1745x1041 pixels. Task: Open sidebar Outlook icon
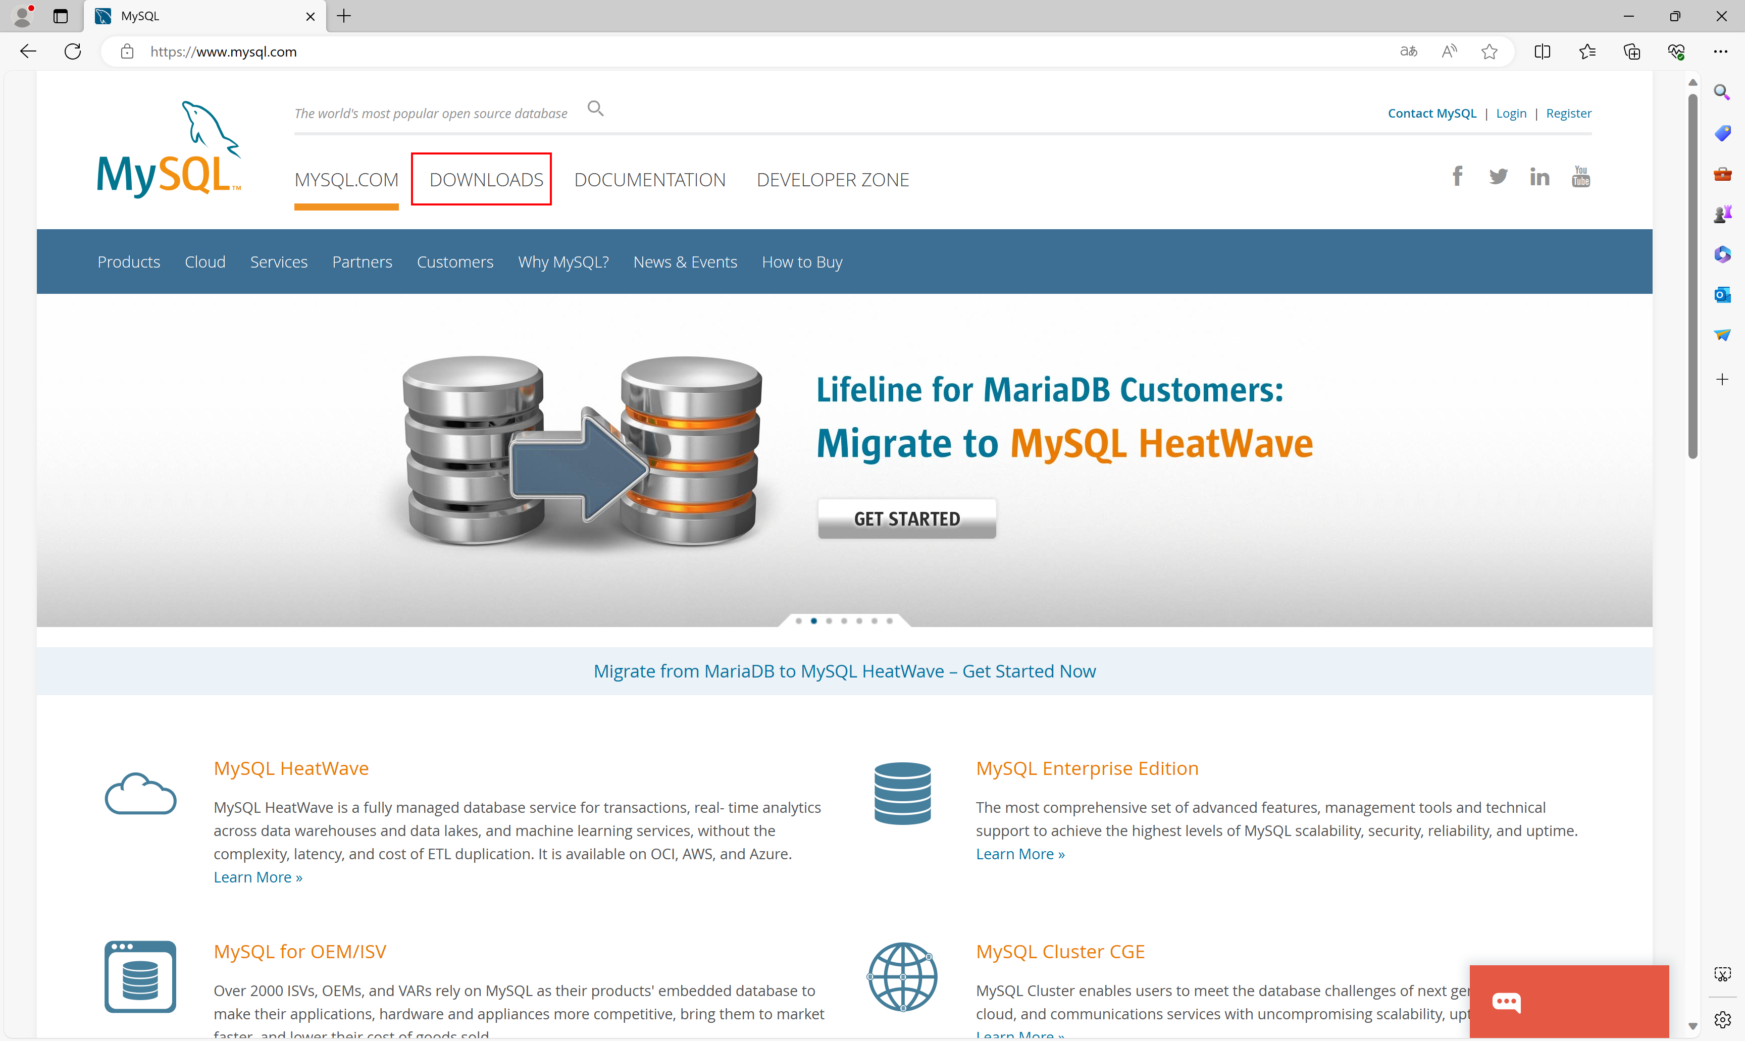tap(1722, 295)
